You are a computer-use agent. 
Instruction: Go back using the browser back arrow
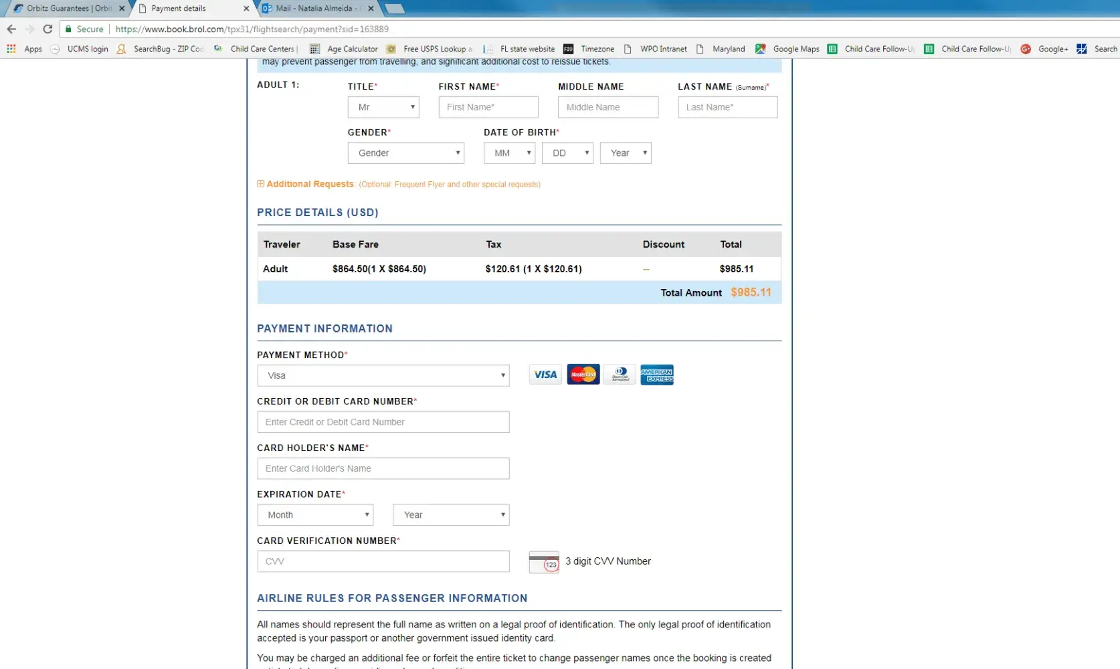point(11,29)
